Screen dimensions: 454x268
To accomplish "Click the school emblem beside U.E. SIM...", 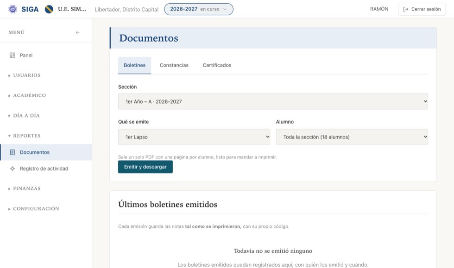I will (x=49, y=9).
